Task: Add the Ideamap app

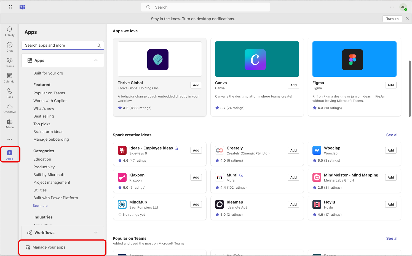Action: pyautogui.click(x=293, y=204)
